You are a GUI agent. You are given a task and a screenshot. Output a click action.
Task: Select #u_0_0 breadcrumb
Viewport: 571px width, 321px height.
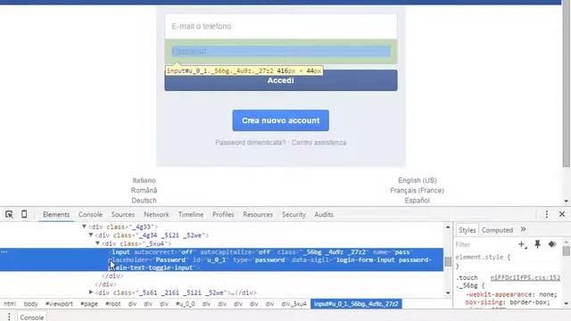point(186,303)
